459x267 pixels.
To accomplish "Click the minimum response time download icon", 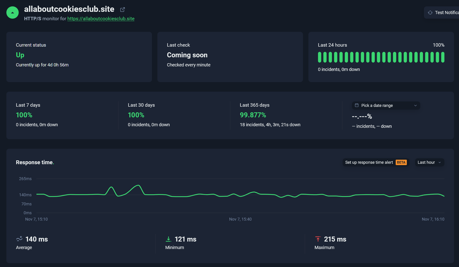I will 168,239.
